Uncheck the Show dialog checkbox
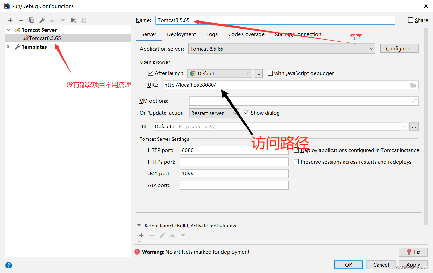 click(246, 113)
